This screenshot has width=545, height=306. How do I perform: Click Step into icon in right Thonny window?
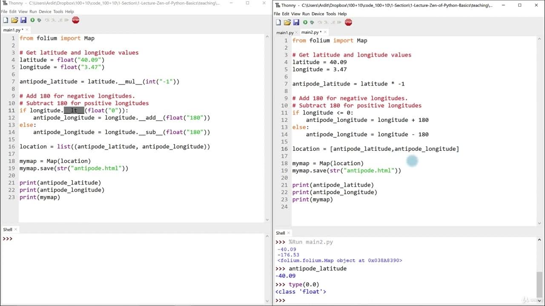point(326,22)
